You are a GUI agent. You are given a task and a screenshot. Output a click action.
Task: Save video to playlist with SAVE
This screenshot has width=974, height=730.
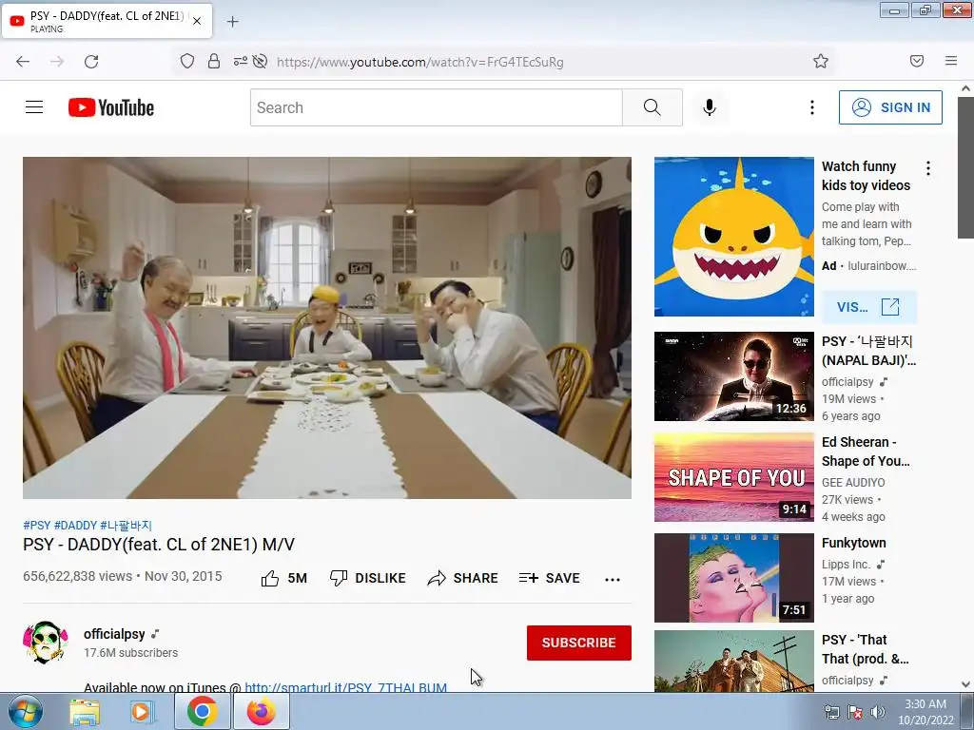click(x=549, y=578)
